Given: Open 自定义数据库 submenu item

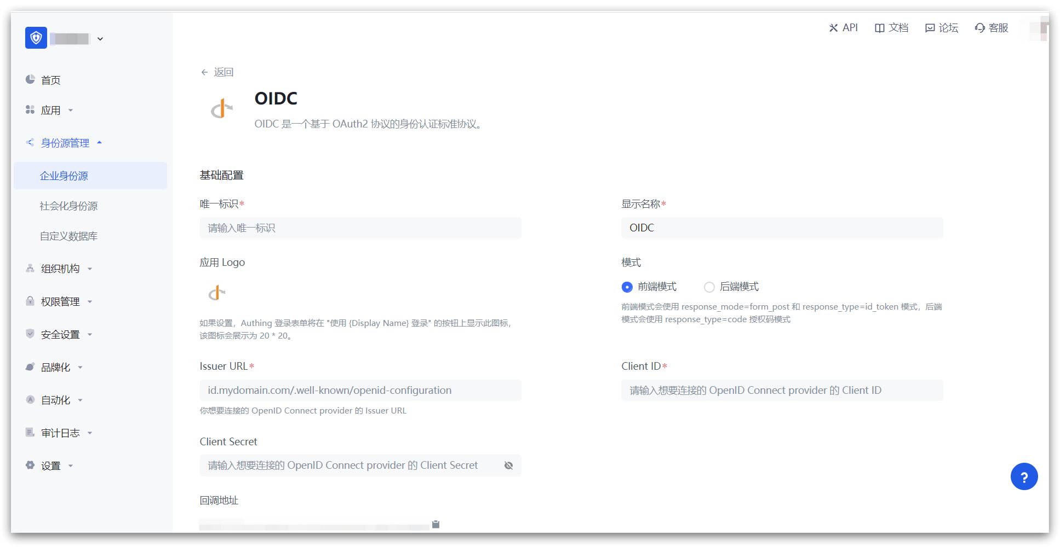Looking at the screenshot, I should point(68,236).
